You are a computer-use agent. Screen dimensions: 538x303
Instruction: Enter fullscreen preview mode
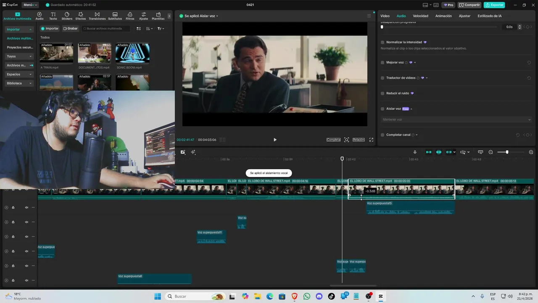pos(371,140)
